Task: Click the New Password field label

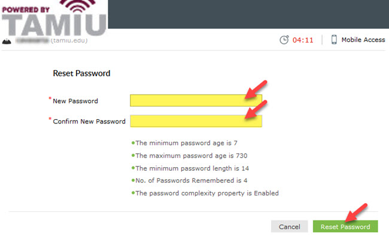Action: tap(75, 101)
